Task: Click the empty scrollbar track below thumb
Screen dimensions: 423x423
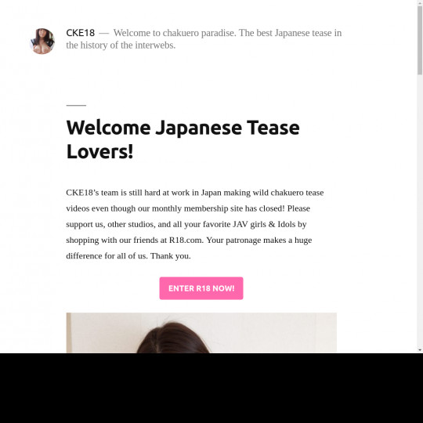Action: coord(420,211)
